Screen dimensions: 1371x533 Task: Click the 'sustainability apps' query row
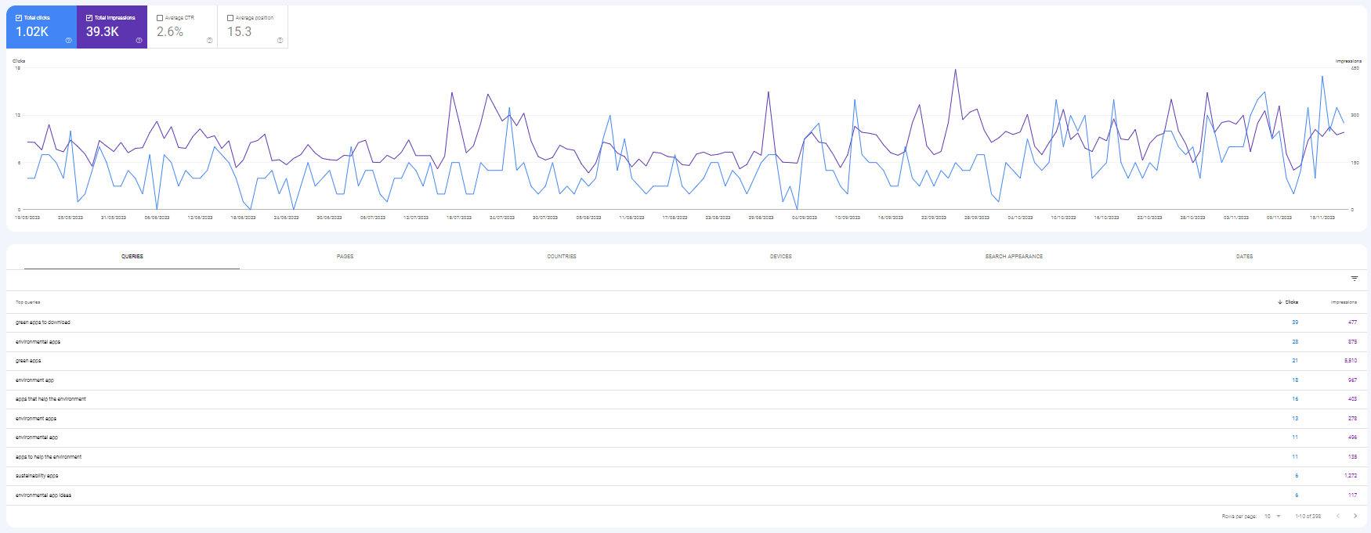(37, 476)
